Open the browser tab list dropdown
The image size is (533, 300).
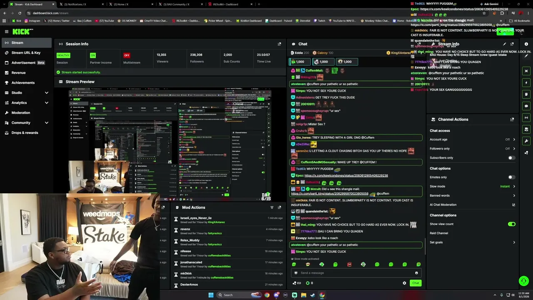click(4, 4)
